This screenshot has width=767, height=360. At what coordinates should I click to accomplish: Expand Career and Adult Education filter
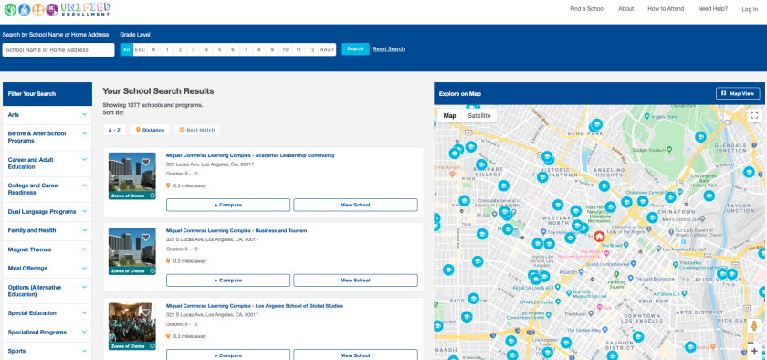pos(47,164)
